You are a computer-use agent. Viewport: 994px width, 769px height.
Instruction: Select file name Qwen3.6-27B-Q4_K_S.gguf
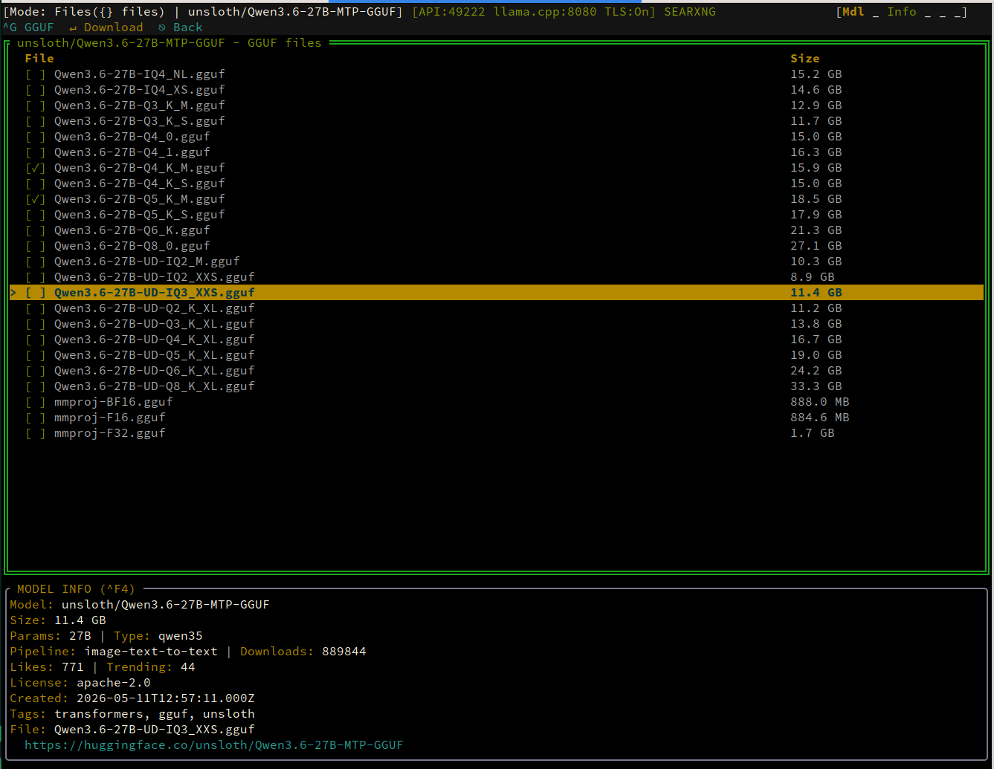(x=140, y=184)
